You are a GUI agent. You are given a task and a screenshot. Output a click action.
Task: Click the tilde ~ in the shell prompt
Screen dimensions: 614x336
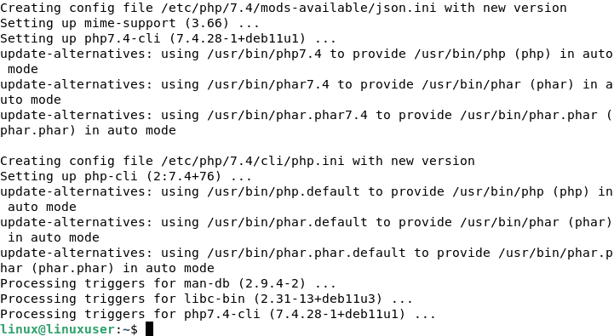126,329
